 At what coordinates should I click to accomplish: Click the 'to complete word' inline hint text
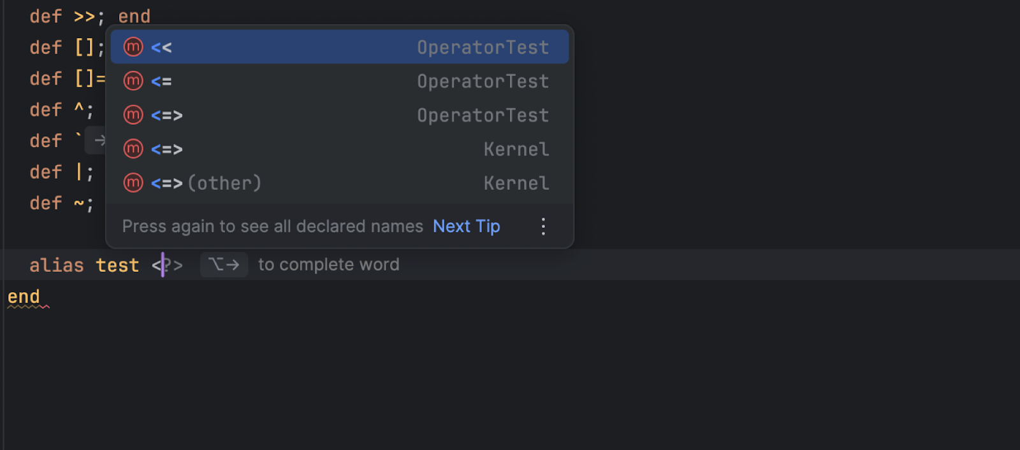[328, 265]
